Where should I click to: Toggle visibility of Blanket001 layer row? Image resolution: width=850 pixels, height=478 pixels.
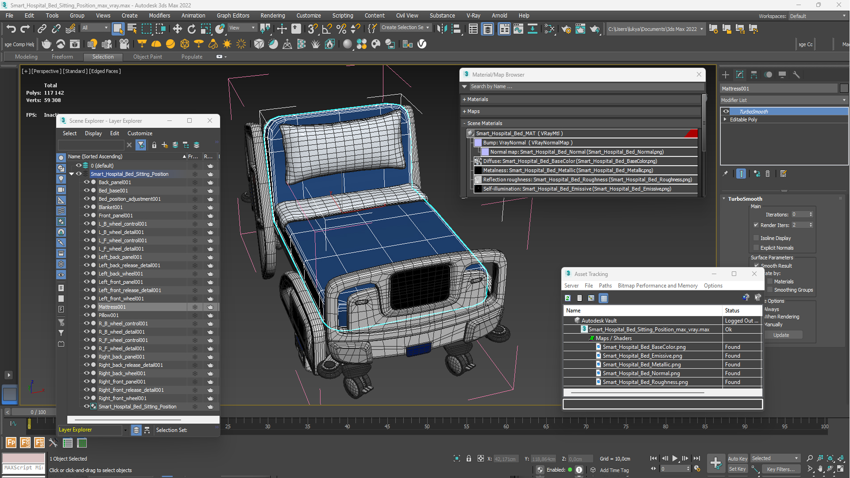[87, 207]
